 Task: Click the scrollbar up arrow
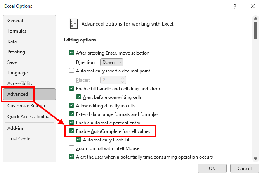tap(255, 18)
